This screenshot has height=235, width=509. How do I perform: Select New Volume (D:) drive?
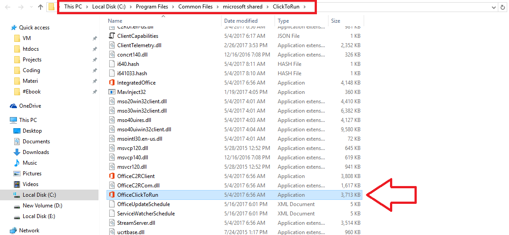(x=42, y=206)
